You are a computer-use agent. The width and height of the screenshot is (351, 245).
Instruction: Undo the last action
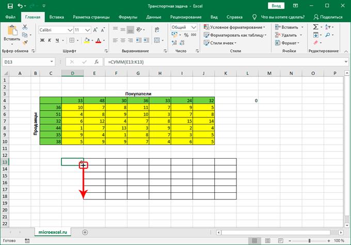(x=20, y=6)
